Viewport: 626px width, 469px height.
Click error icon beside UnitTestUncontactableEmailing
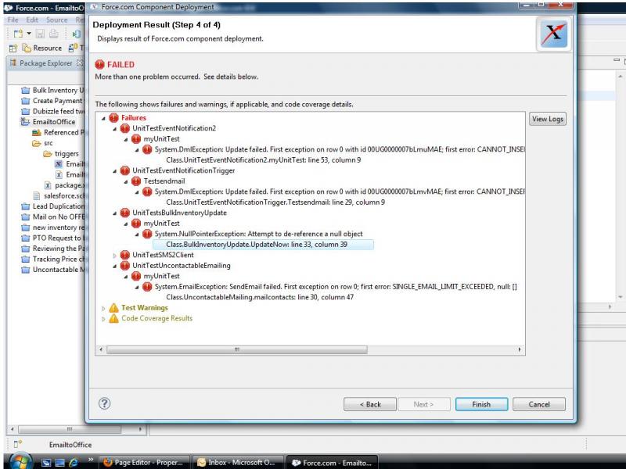125,265
